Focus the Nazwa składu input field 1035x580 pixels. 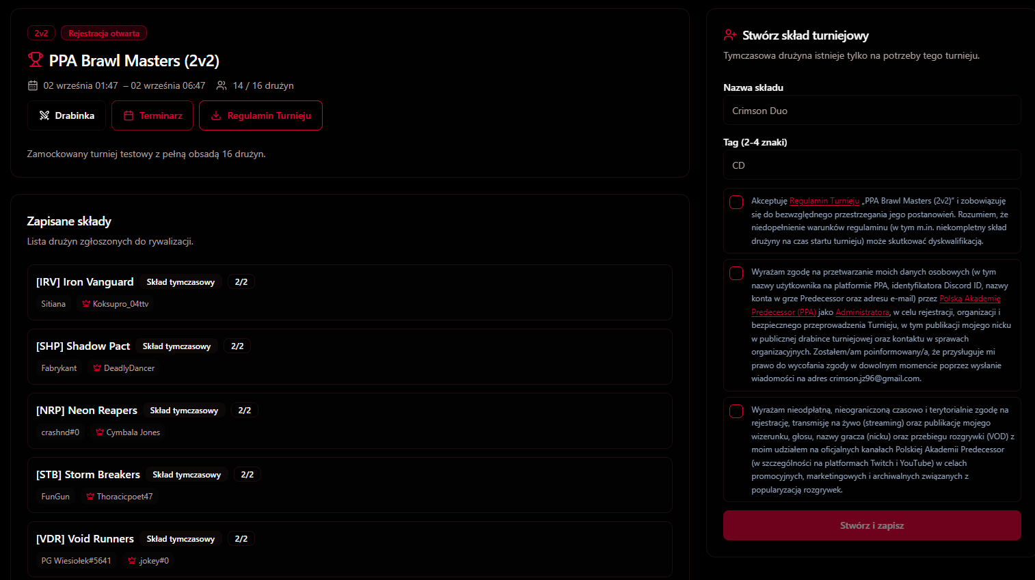pyautogui.click(x=872, y=111)
